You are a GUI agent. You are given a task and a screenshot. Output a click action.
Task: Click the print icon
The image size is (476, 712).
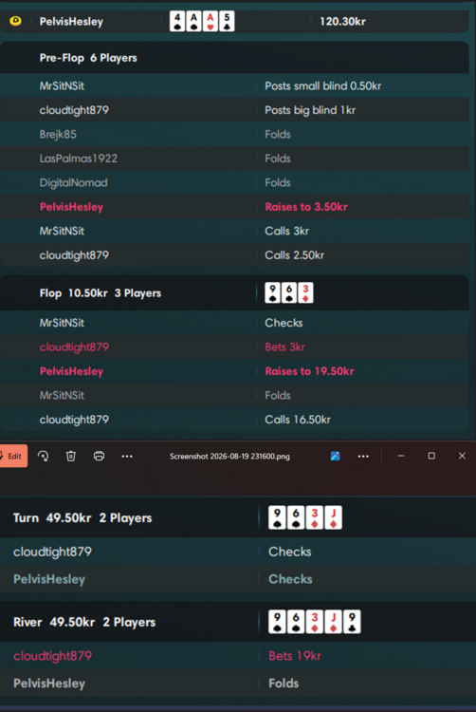click(x=99, y=456)
